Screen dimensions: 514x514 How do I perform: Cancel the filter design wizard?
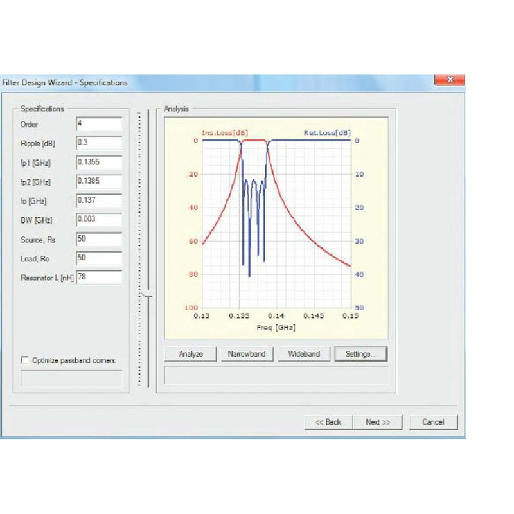click(433, 422)
